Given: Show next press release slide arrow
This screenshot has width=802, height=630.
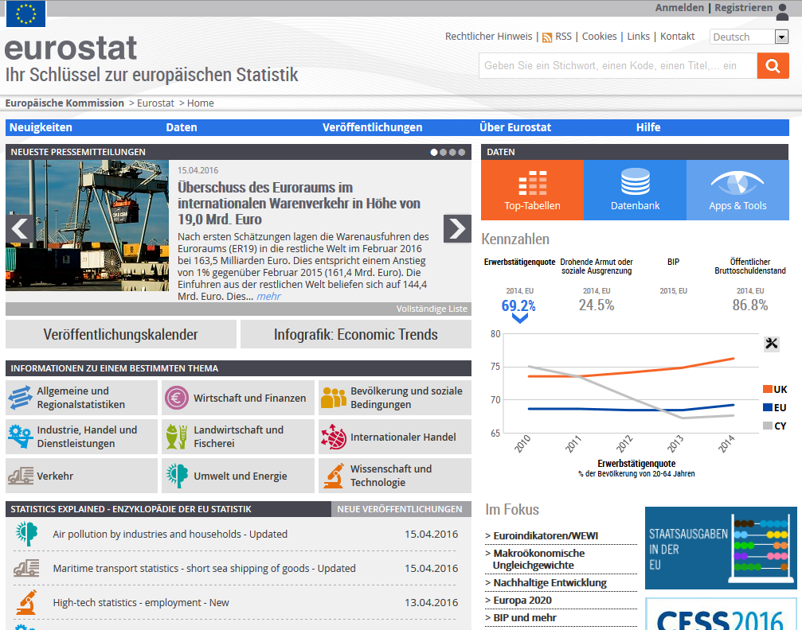Looking at the screenshot, I should [457, 228].
